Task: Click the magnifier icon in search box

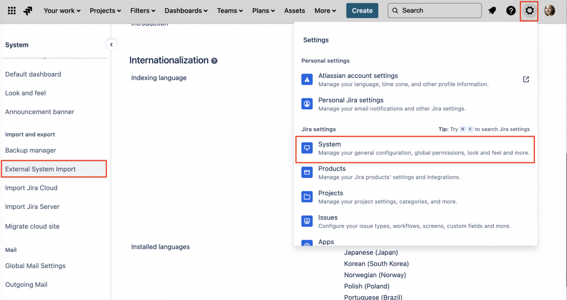Action: tap(395, 10)
